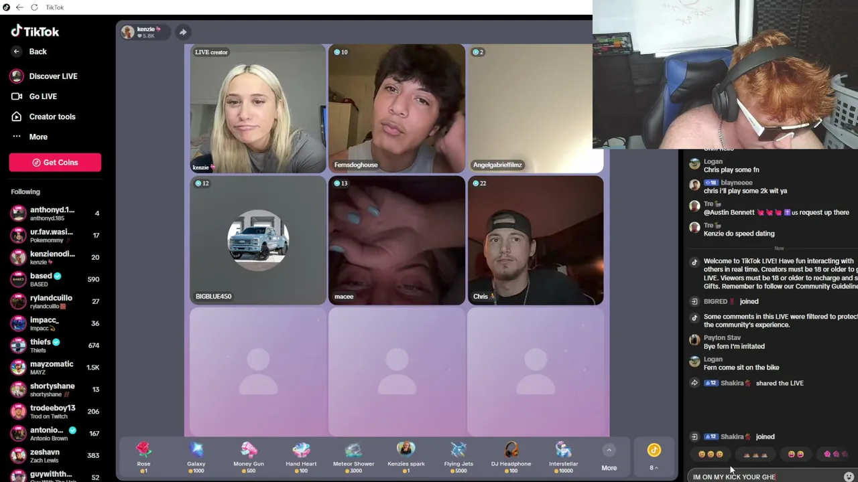Open trodeeboy13 in the Following list
858x482 pixels.
coord(55,412)
